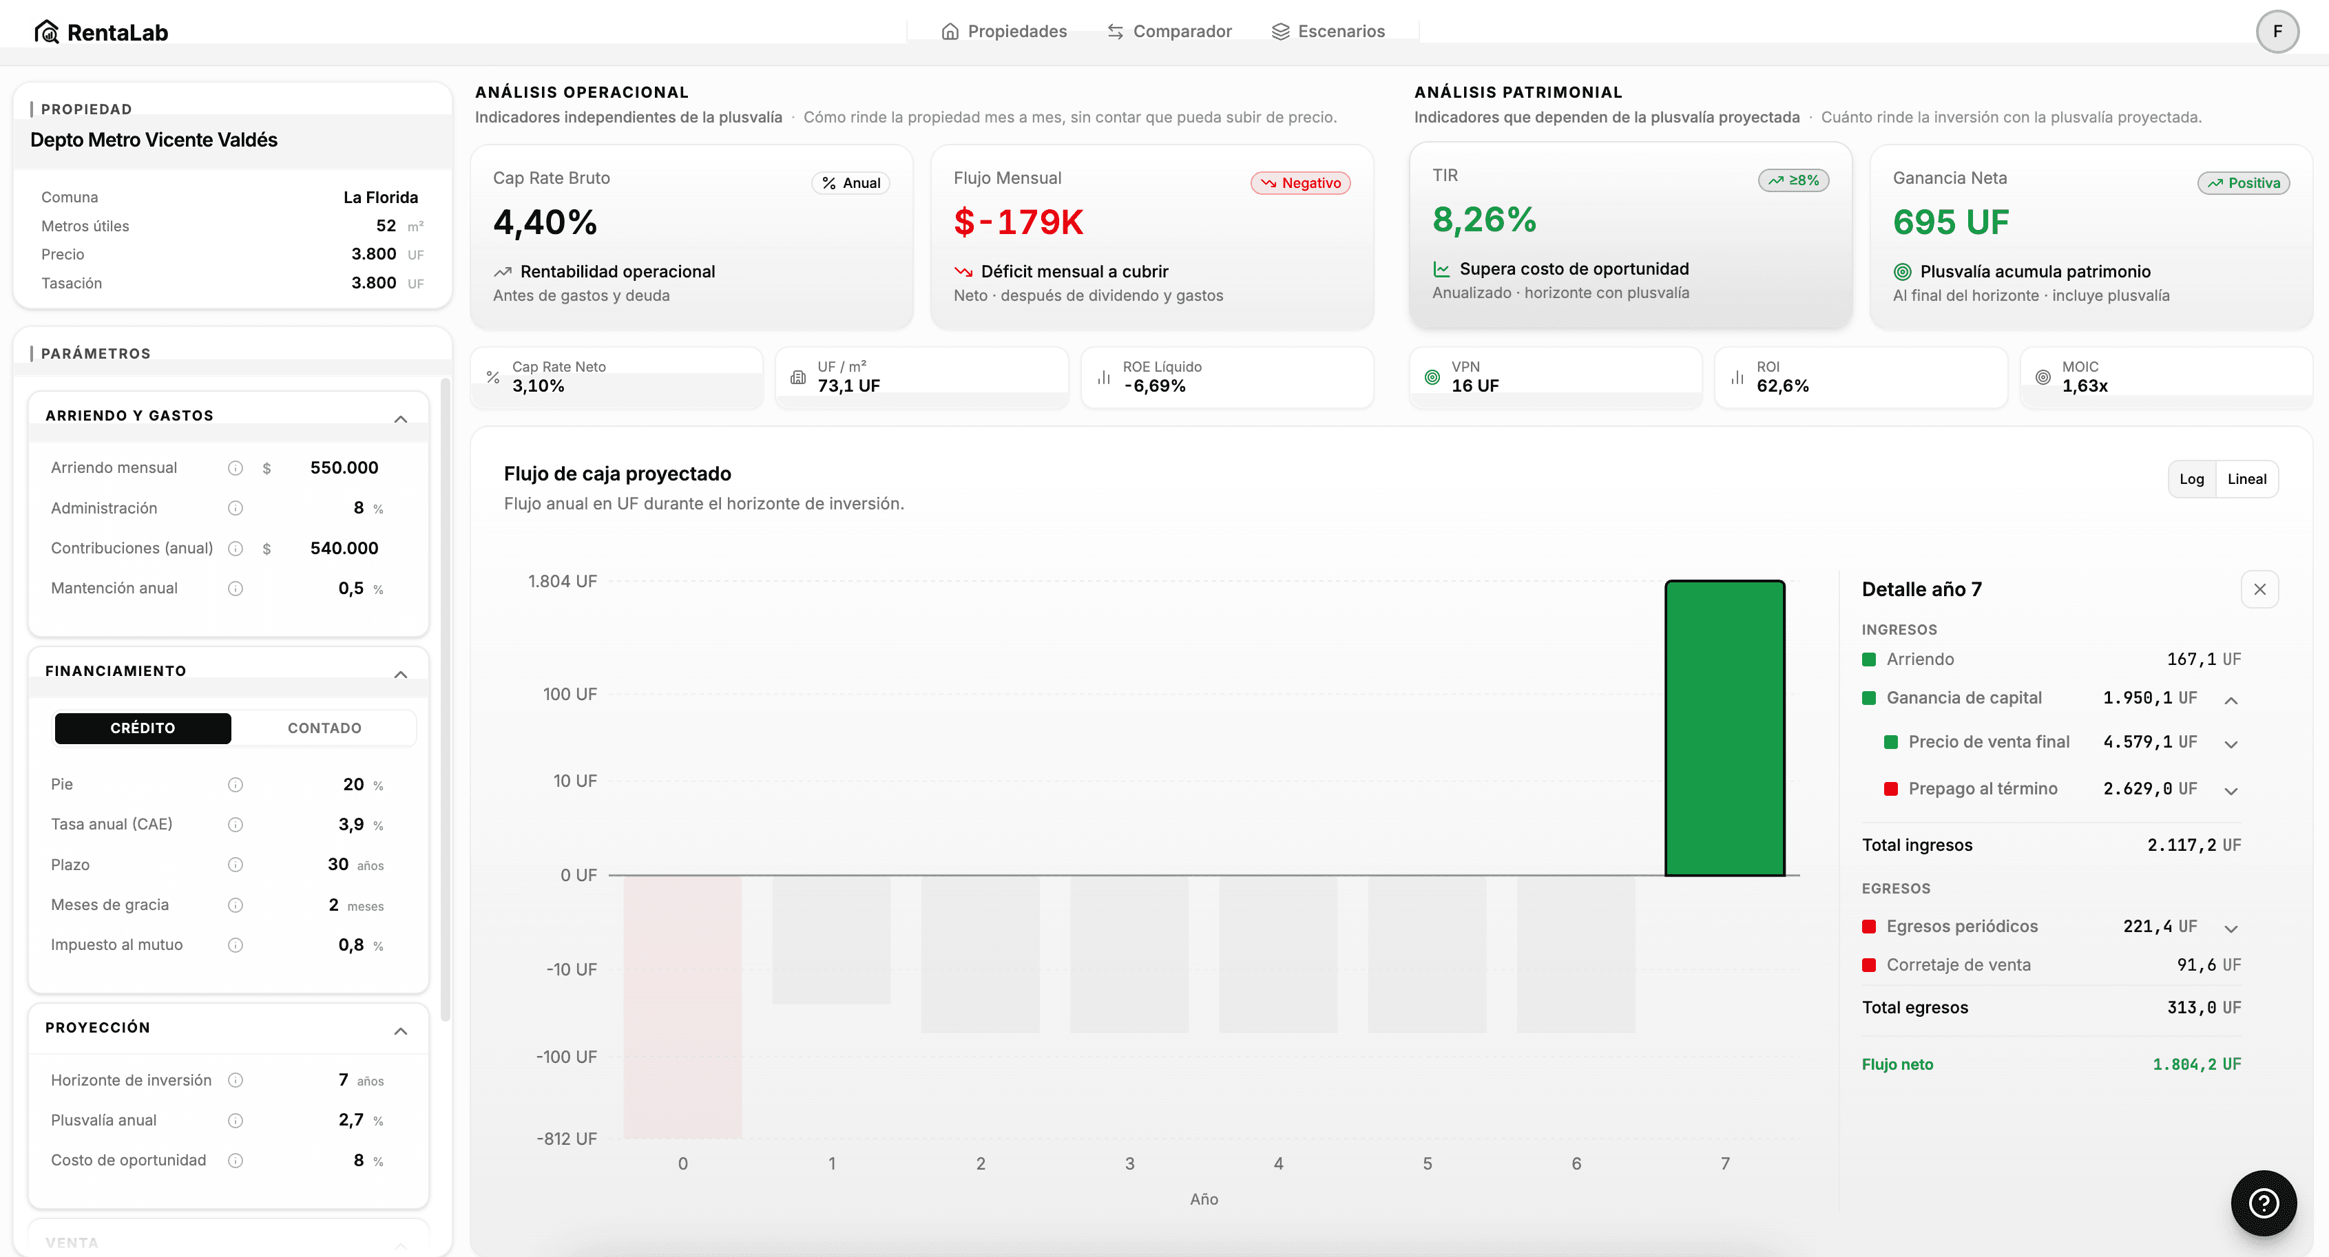Click chart icon beside Supera costo de oportunidad
The image size is (2329, 1257).
point(1441,268)
